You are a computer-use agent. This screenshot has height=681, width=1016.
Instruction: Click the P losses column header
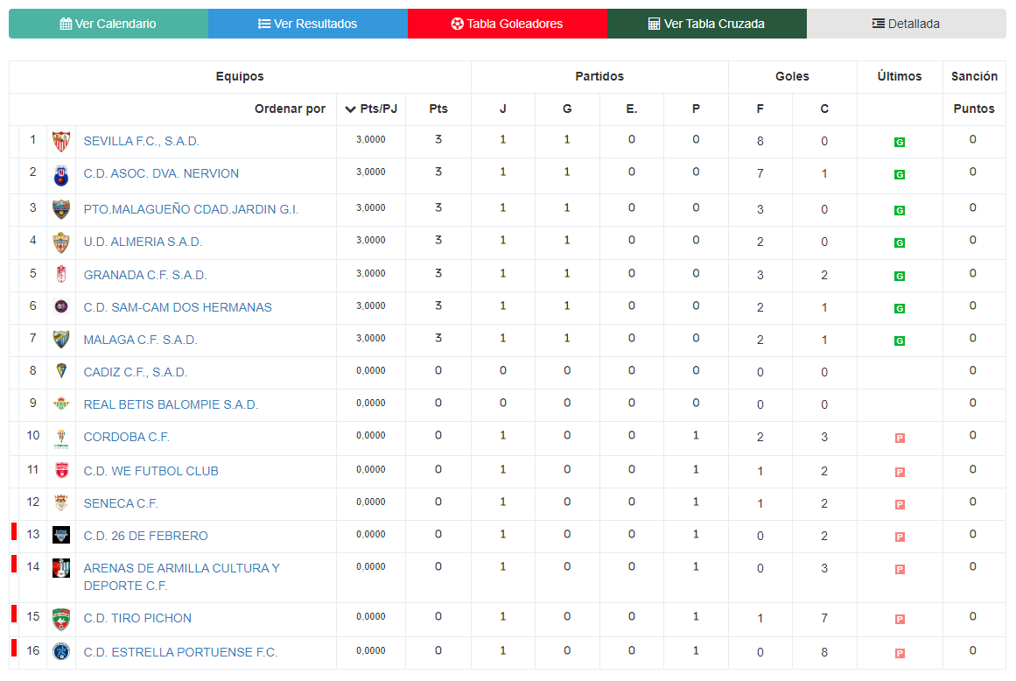click(696, 109)
